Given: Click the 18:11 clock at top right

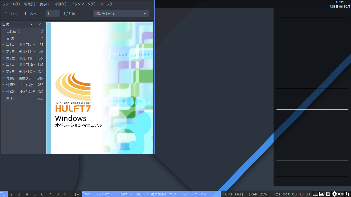Looking at the screenshot, I should click(340, 2).
